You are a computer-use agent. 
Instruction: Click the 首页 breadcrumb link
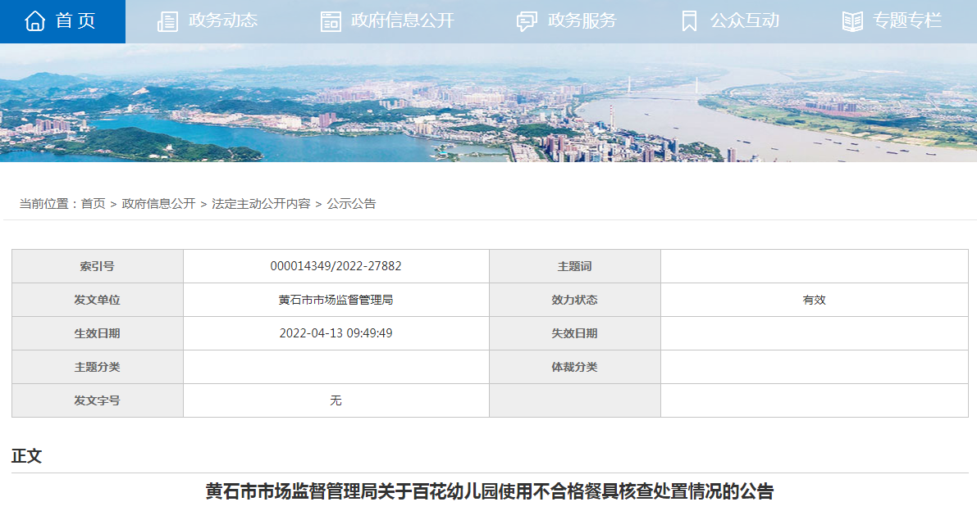(94, 204)
